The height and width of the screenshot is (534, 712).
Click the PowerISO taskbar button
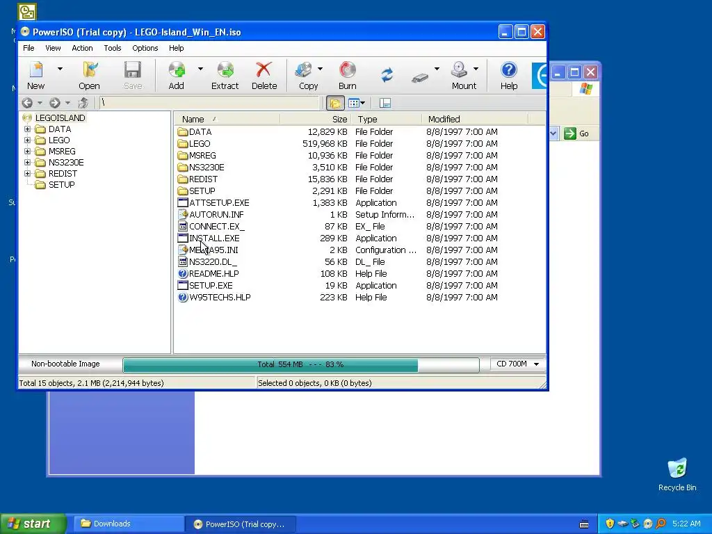241,524
